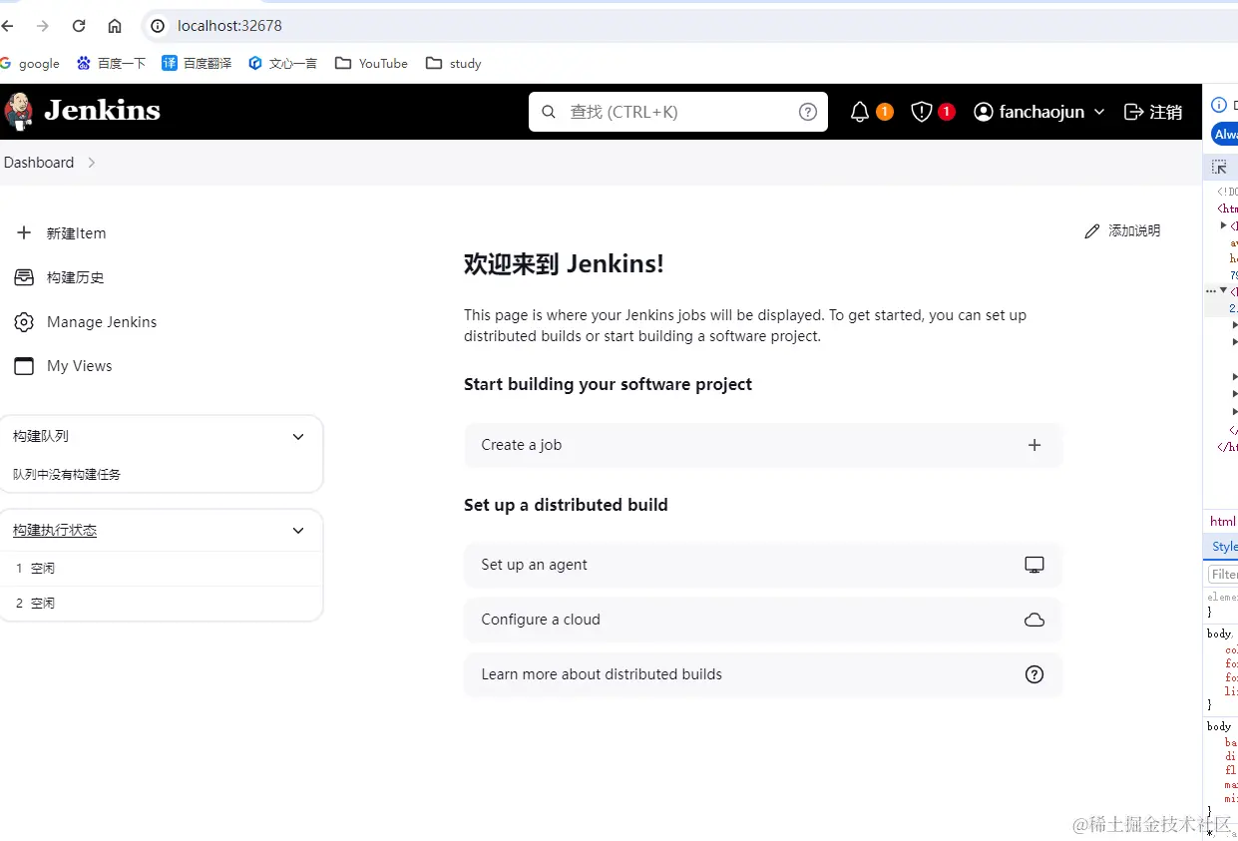Click the search help question-mark icon

click(x=808, y=112)
